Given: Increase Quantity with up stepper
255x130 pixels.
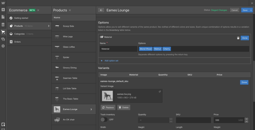Looking at the screenshot, I should (171, 119).
